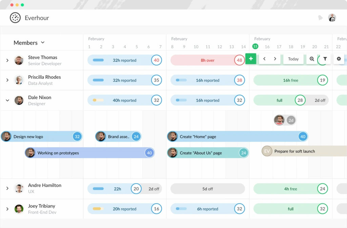Click the Everhour logo icon
Screen dimensions: 347x228
(x=15, y=17)
